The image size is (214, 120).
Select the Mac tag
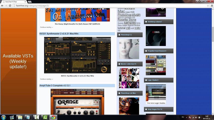click(121, 11)
